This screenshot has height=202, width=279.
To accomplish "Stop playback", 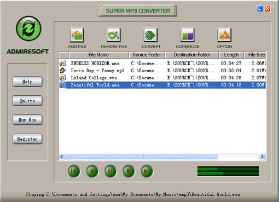I will tap(129, 171).
